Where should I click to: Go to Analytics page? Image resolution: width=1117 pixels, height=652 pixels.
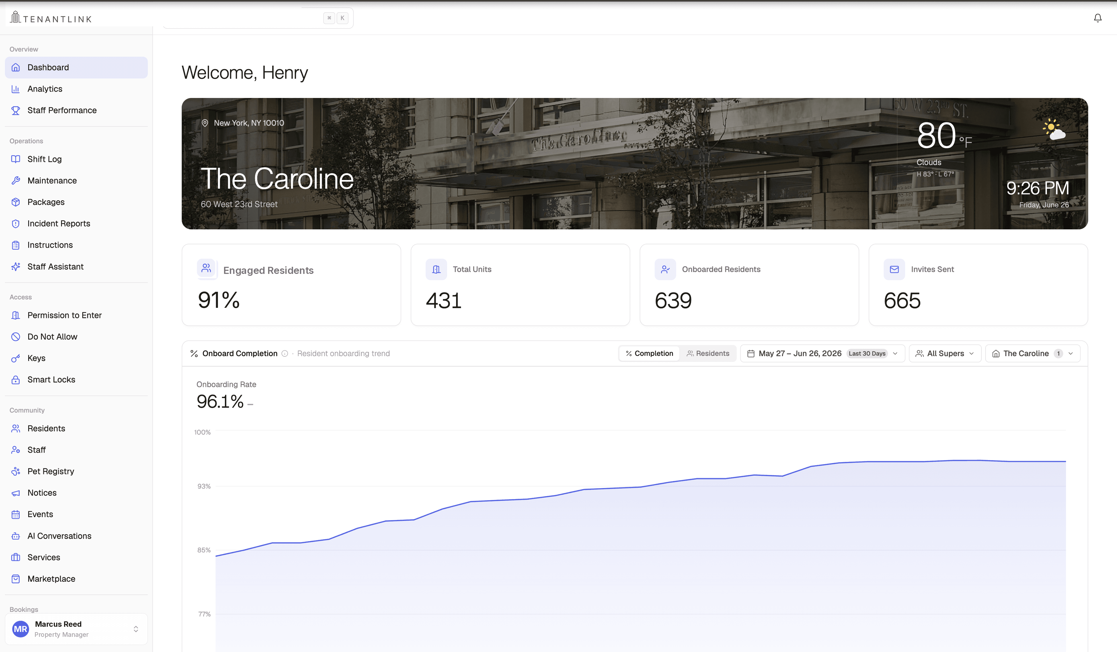76,89
